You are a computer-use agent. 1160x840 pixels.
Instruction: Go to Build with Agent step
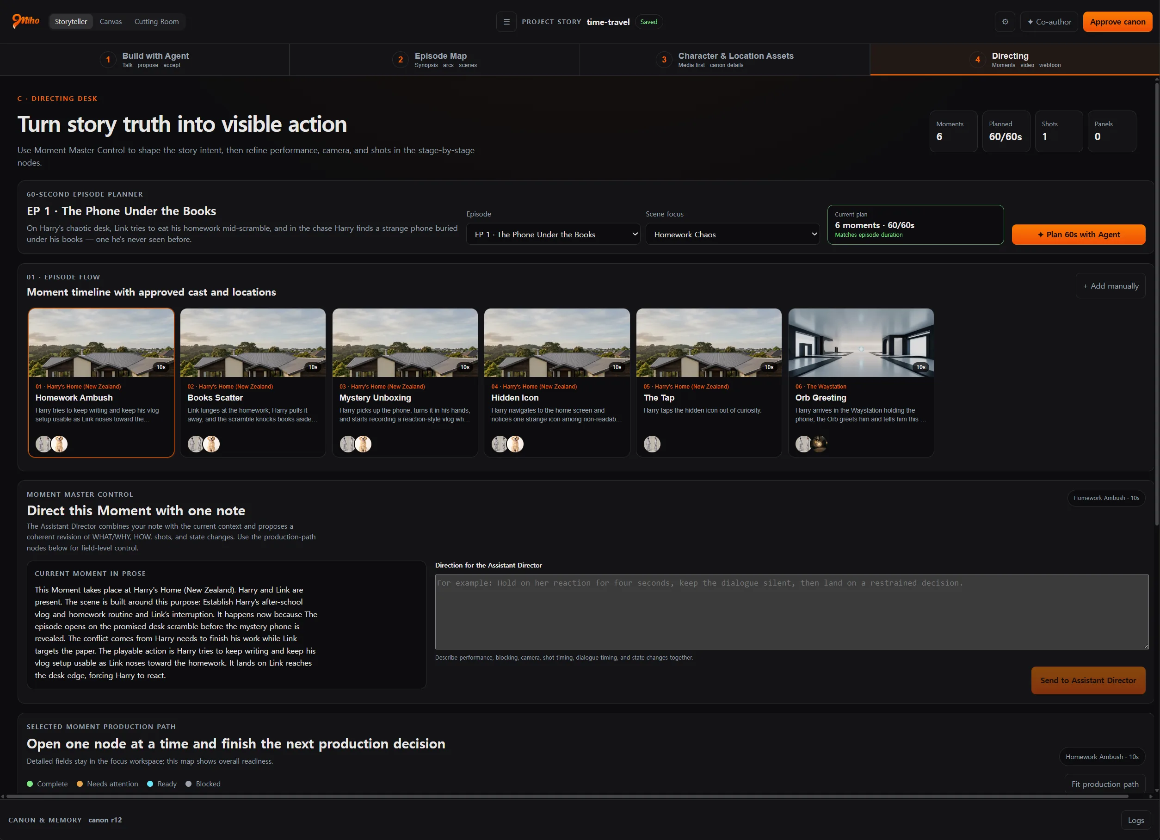pos(145,59)
